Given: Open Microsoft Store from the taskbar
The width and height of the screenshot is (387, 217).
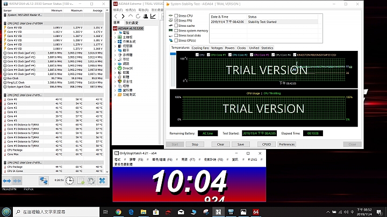Looking at the screenshot, I should tap(156, 212).
